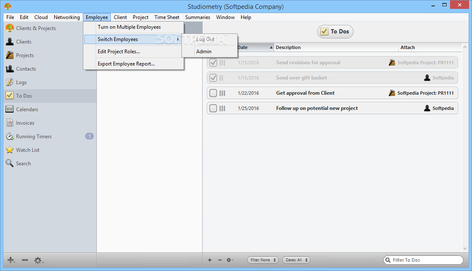The width and height of the screenshot is (472, 271).
Task: Click priority bars of 'Follow up on potential new project'
Action: pyautogui.click(x=222, y=108)
